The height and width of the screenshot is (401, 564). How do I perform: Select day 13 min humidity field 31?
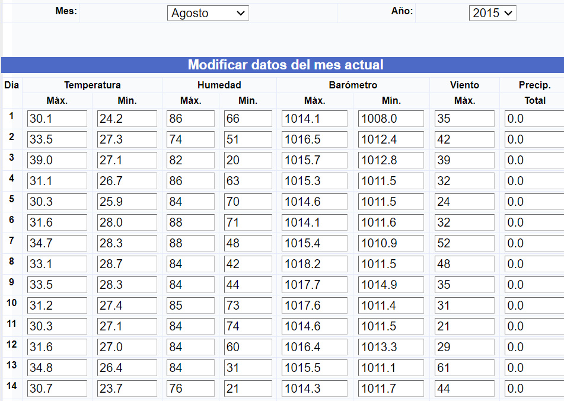coord(248,368)
